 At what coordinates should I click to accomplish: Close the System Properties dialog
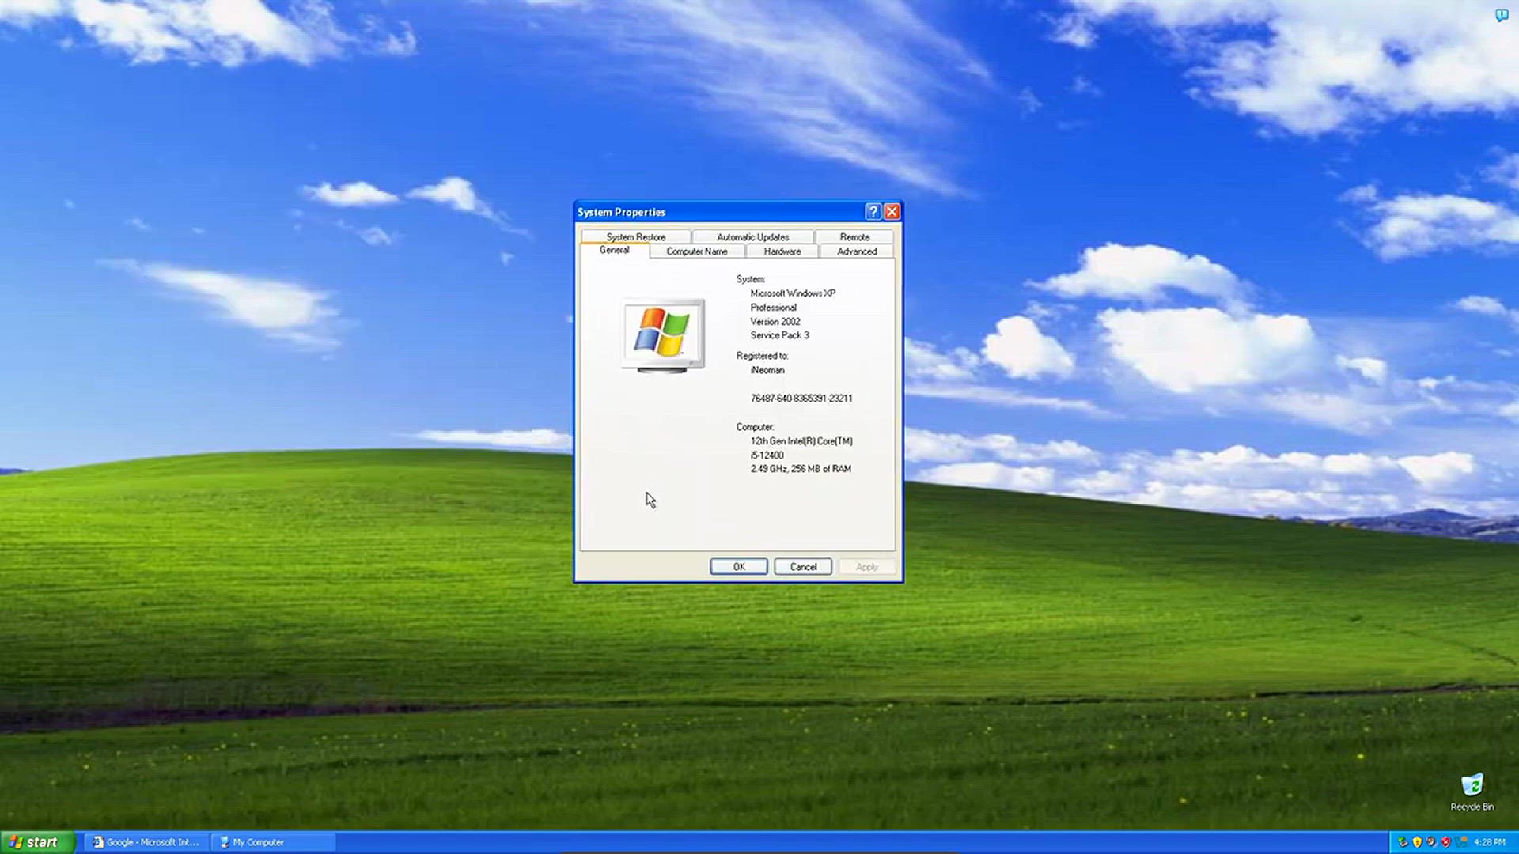pos(892,211)
